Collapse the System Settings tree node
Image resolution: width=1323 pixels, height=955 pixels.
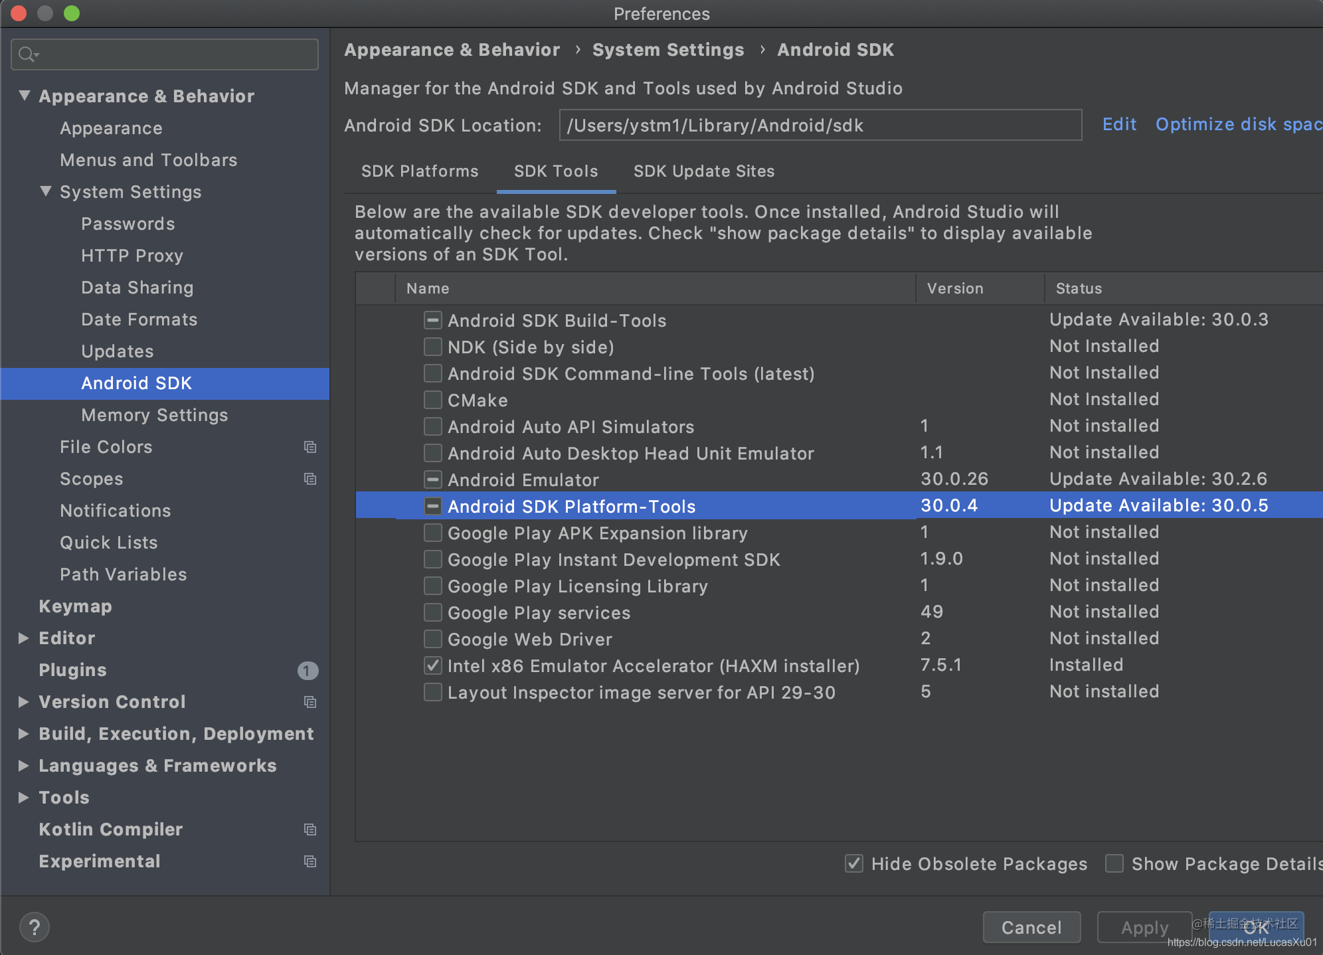click(46, 192)
